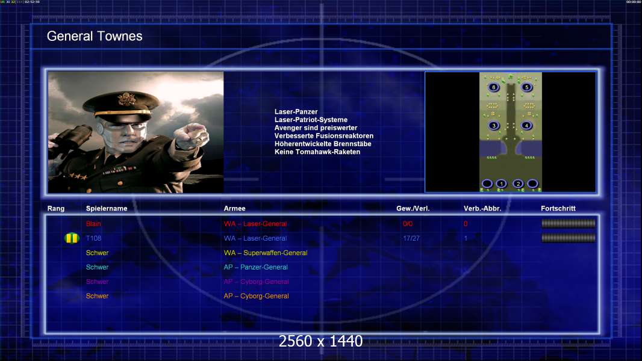Select 'Keine Tomahawk-Raketen' line
Image resolution: width=642 pixels, height=361 pixels.
pos(317,152)
